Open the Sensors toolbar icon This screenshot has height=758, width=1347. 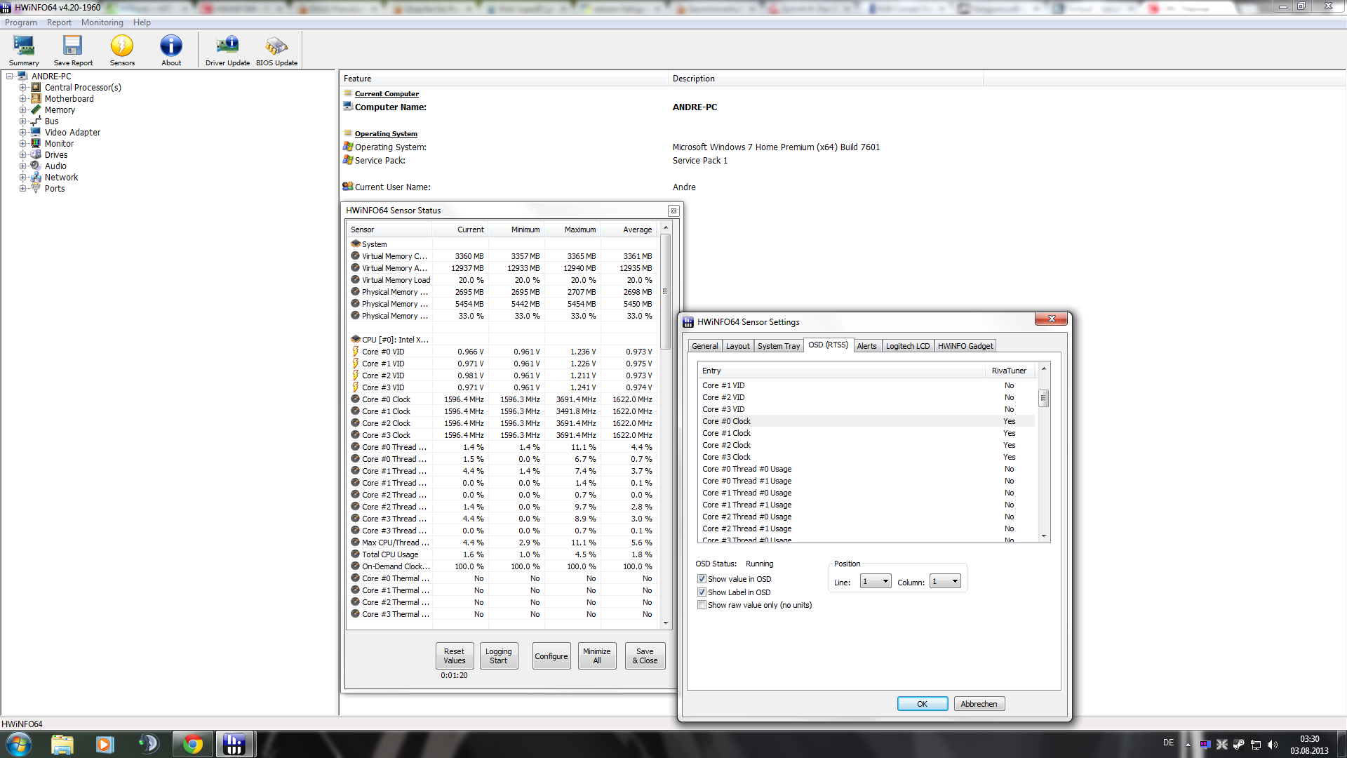122,50
